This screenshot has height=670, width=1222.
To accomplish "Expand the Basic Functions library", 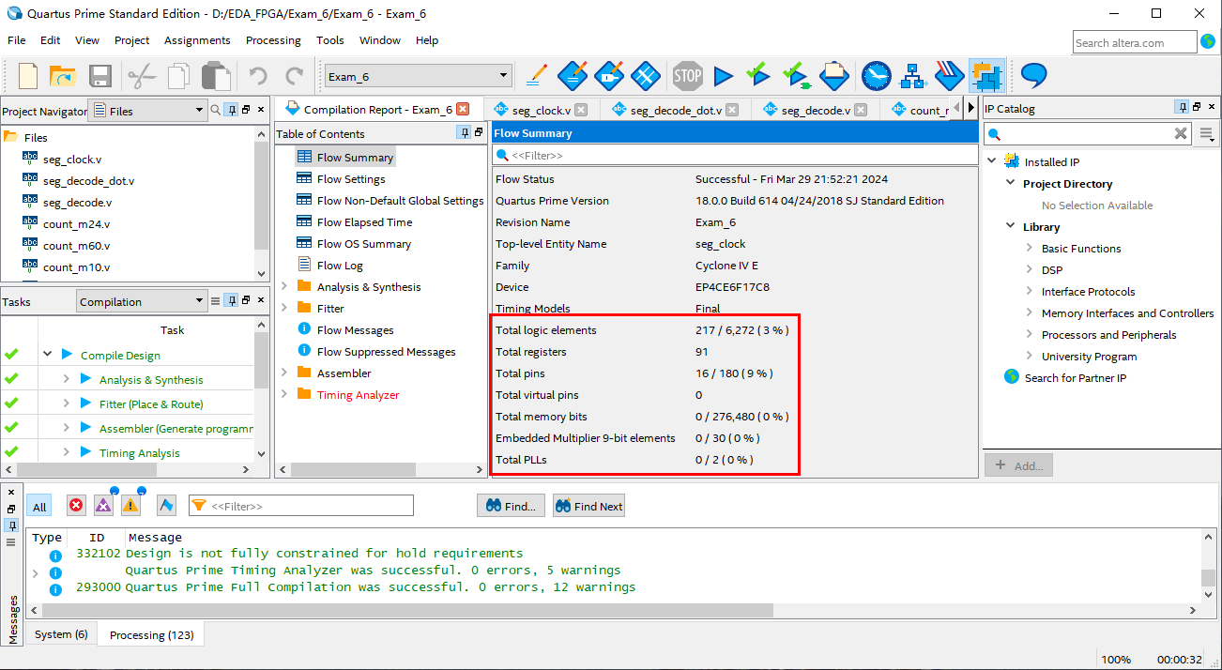I will [x=1030, y=248].
